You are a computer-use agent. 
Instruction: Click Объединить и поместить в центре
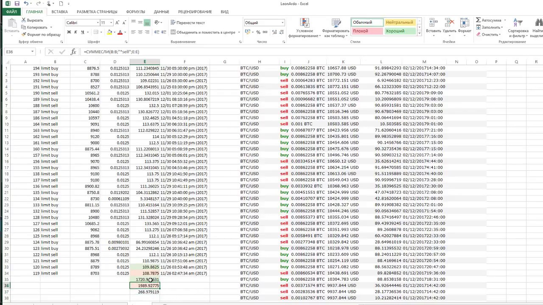(203, 32)
